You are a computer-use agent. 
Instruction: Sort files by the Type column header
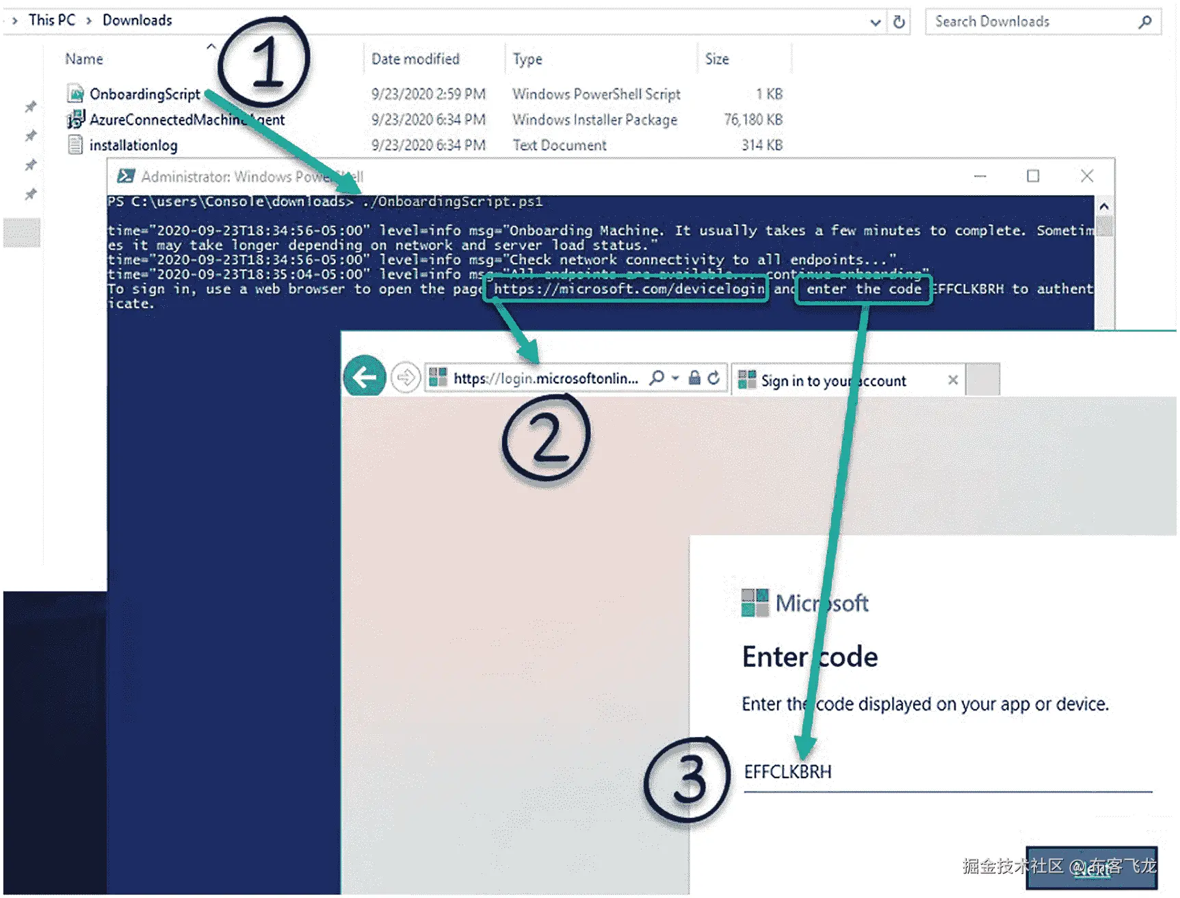point(527,59)
